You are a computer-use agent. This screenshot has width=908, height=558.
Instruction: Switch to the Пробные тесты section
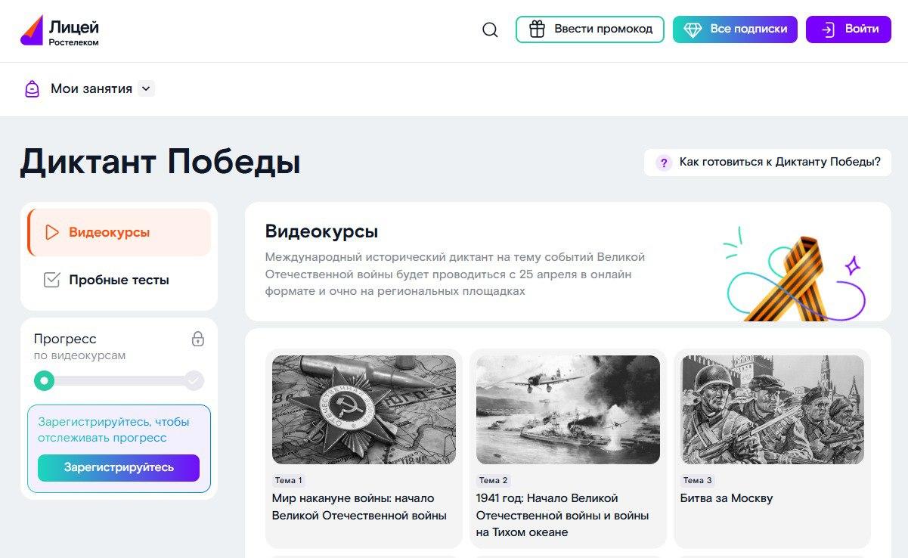[x=118, y=279]
